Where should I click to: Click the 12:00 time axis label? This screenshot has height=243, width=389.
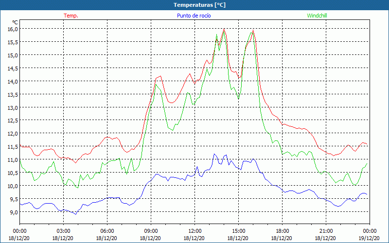[195, 231]
